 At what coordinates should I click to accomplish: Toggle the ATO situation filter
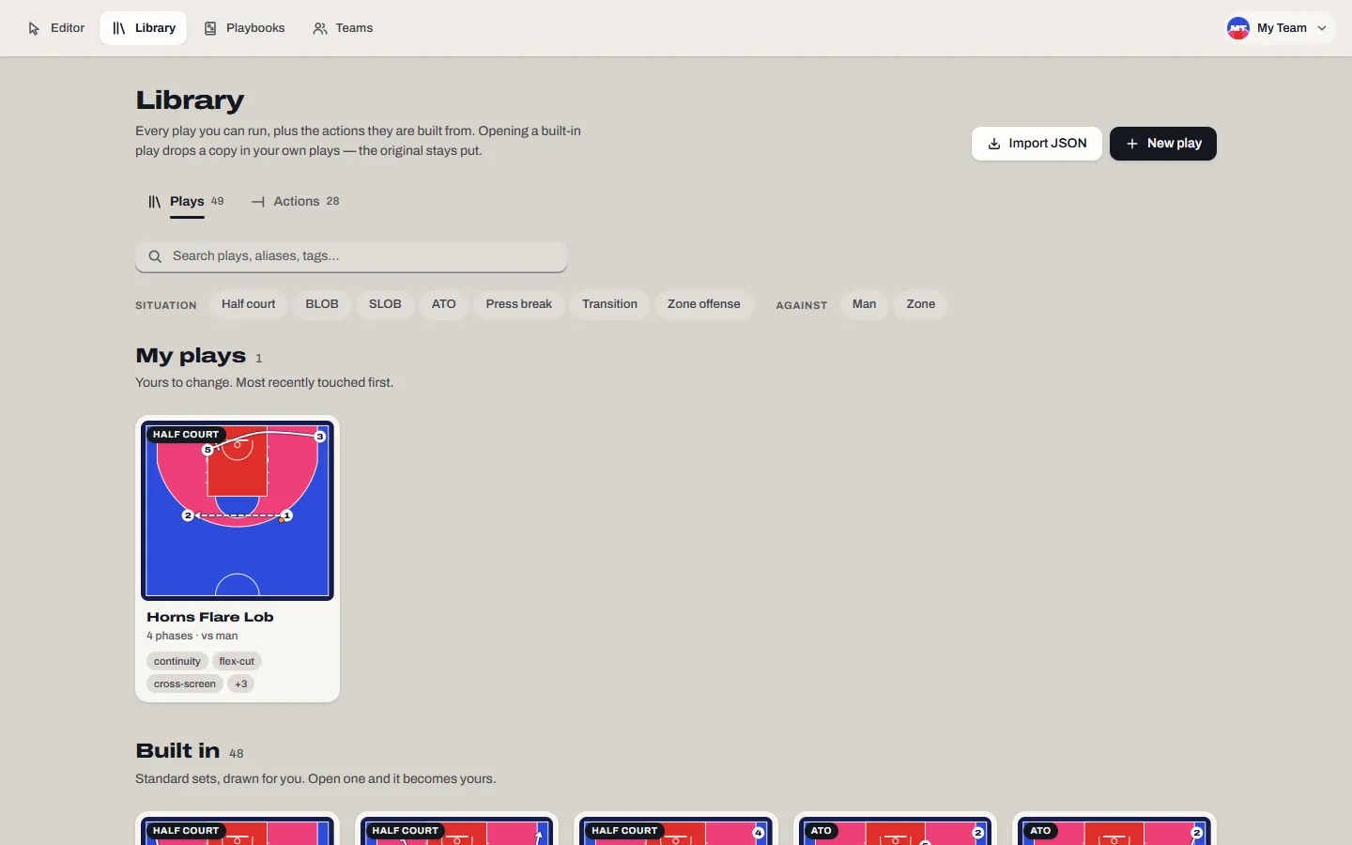click(444, 304)
